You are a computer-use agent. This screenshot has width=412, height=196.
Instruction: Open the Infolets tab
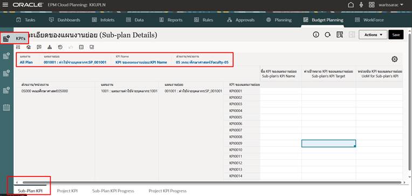coord(103,20)
